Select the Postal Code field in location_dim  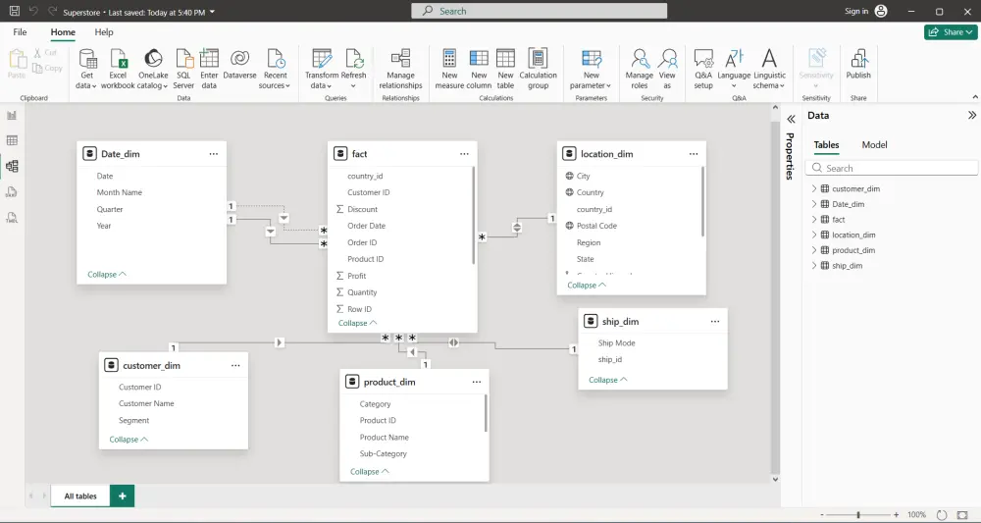pos(596,226)
